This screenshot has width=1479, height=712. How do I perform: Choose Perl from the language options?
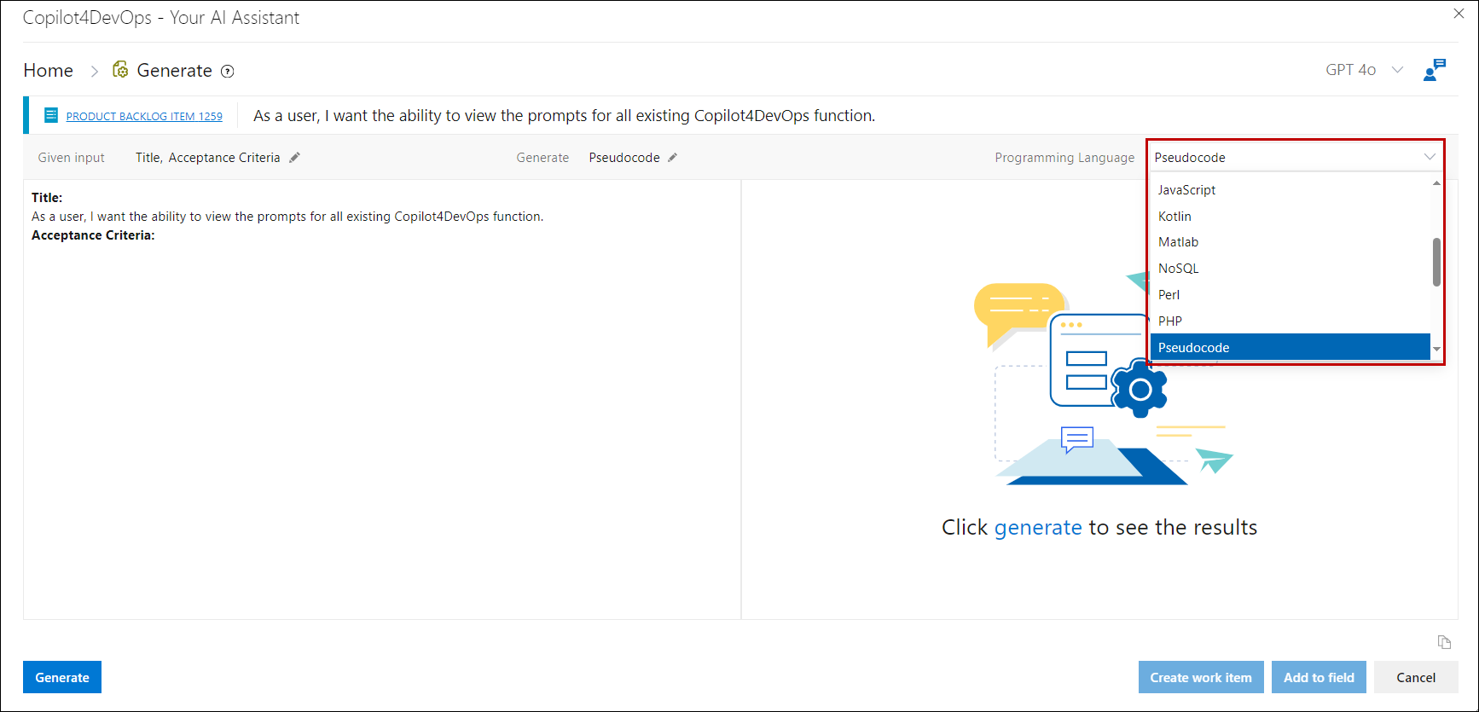(x=1290, y=295)
